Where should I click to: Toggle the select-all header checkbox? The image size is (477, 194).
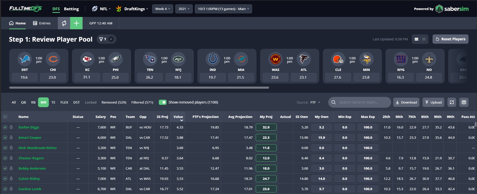click(5, 117)
